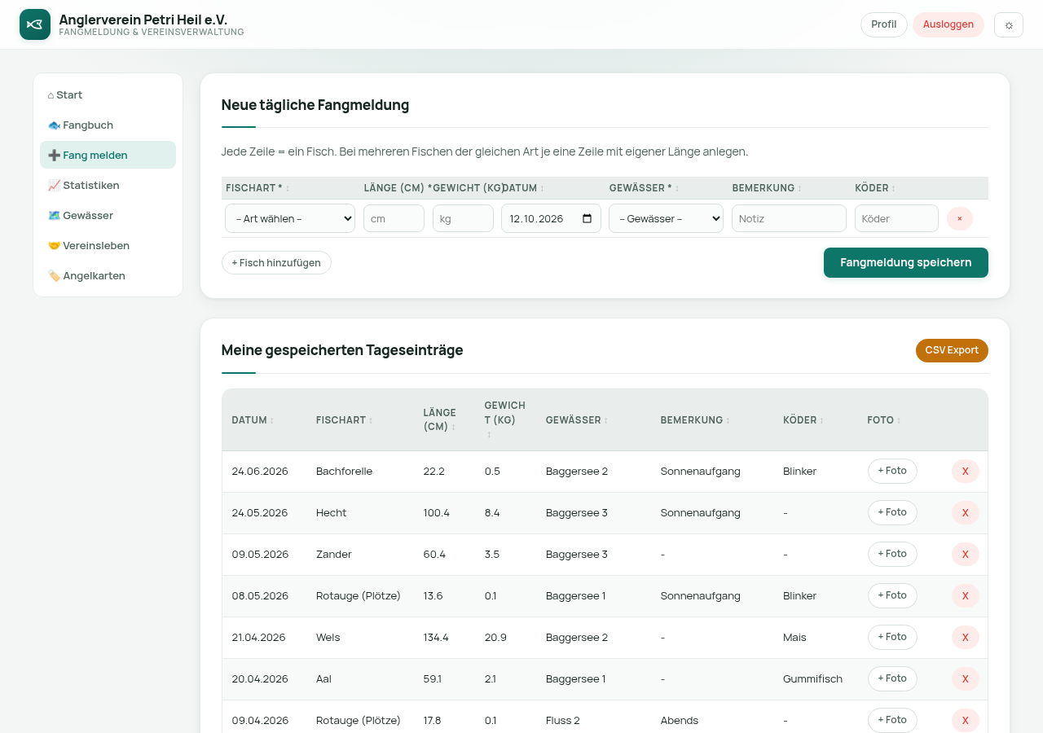This screenshot has height=733, width=1043.
Task: Delete the Hecht entry from 24.05.2026
Action: 966,513
